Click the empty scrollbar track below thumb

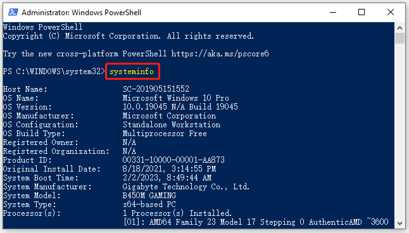(x=400, y=130)
